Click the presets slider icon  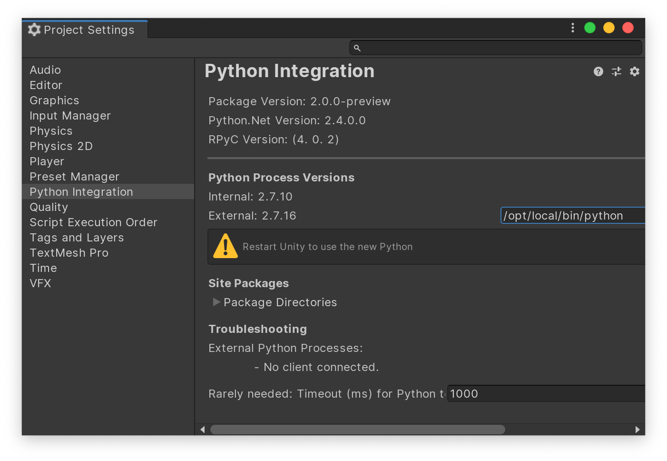(617, 71)
